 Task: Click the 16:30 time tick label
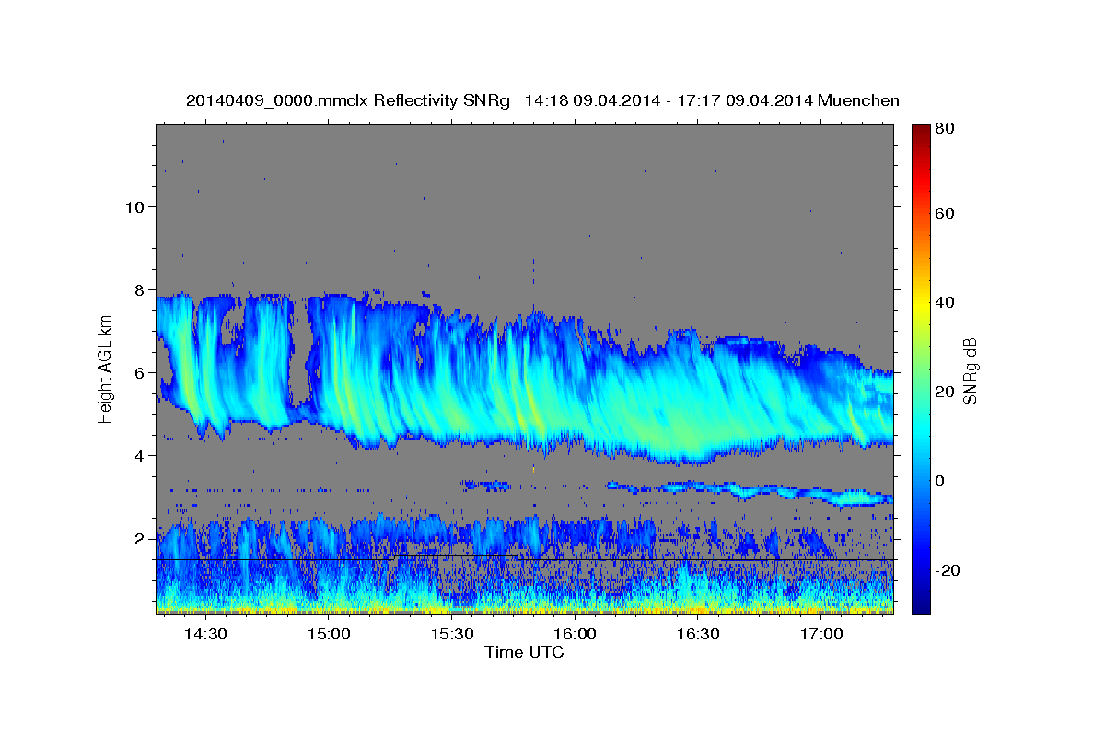coord(699,635)
